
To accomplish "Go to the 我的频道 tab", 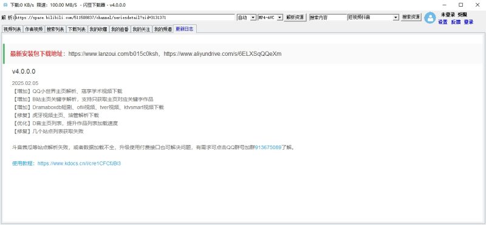I will click(163, 29).
